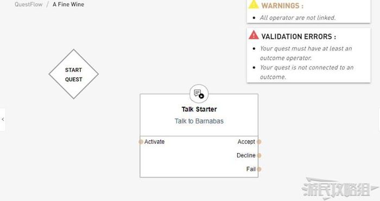Open the Validation Errors panel header
This screenshot has width=380, height=201.
[x=299, y=36]
